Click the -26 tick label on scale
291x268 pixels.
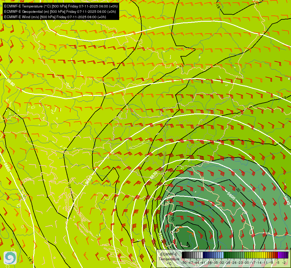tap(234, 263)
